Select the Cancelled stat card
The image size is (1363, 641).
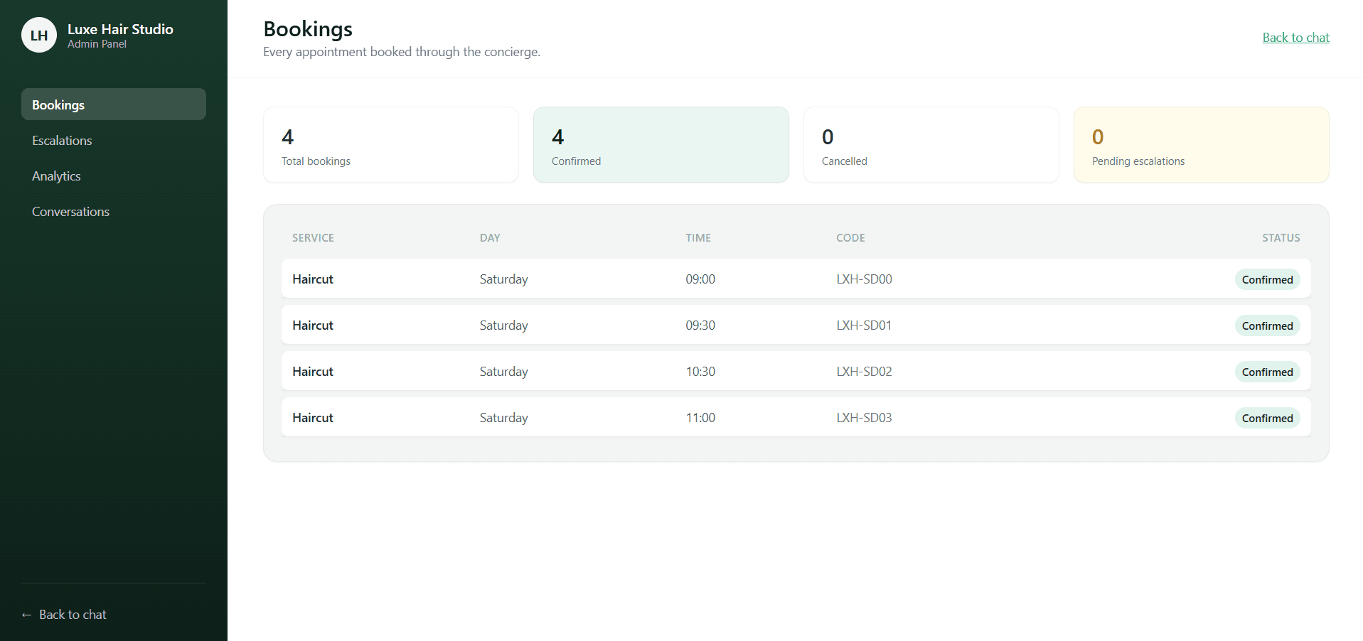(931, 145)
